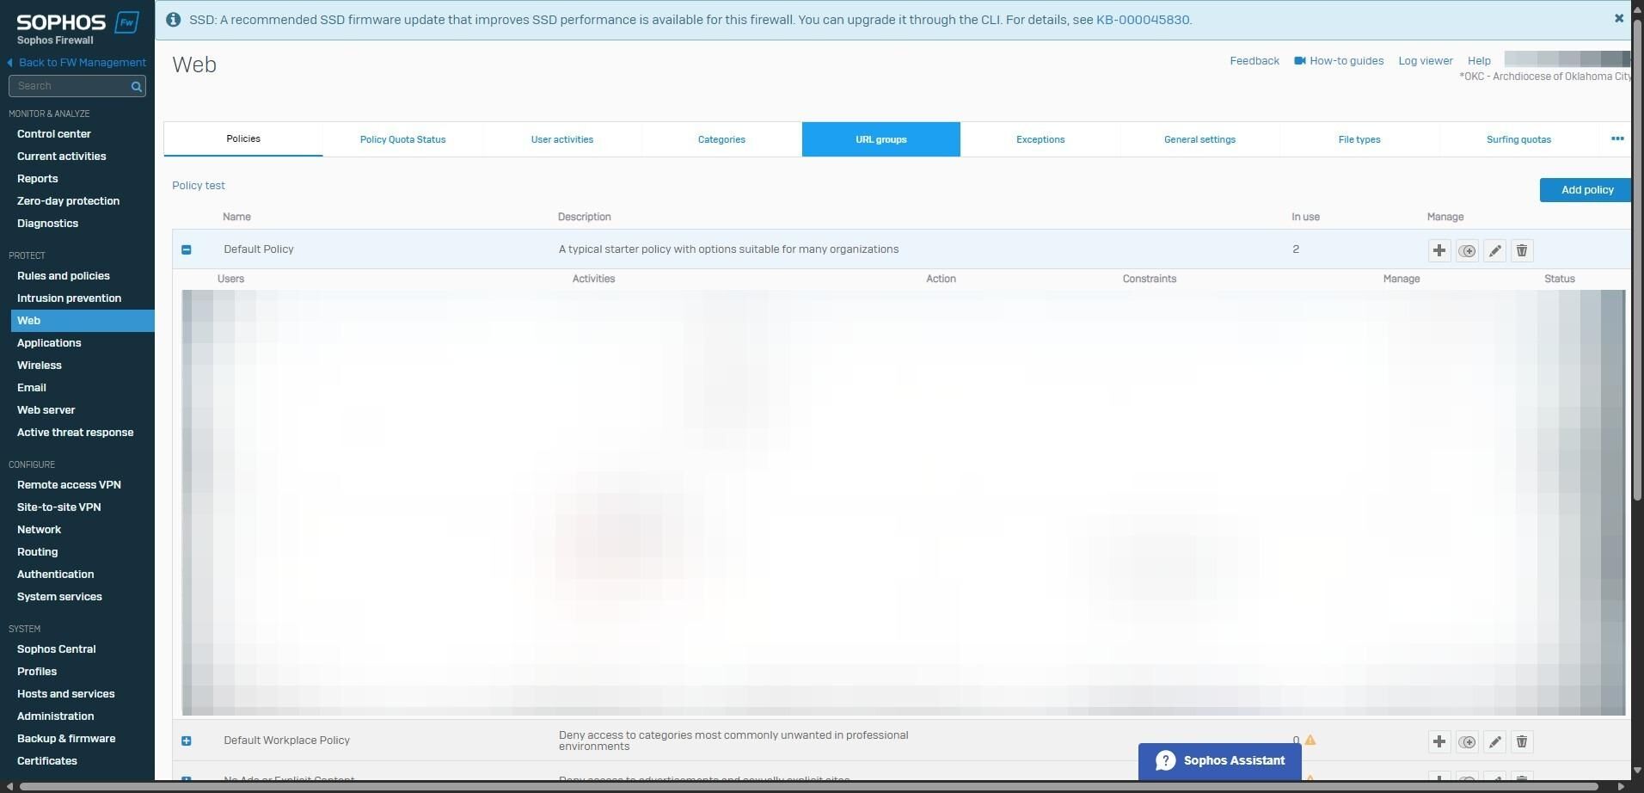Collapse the Default Policy row

(187, 249)
